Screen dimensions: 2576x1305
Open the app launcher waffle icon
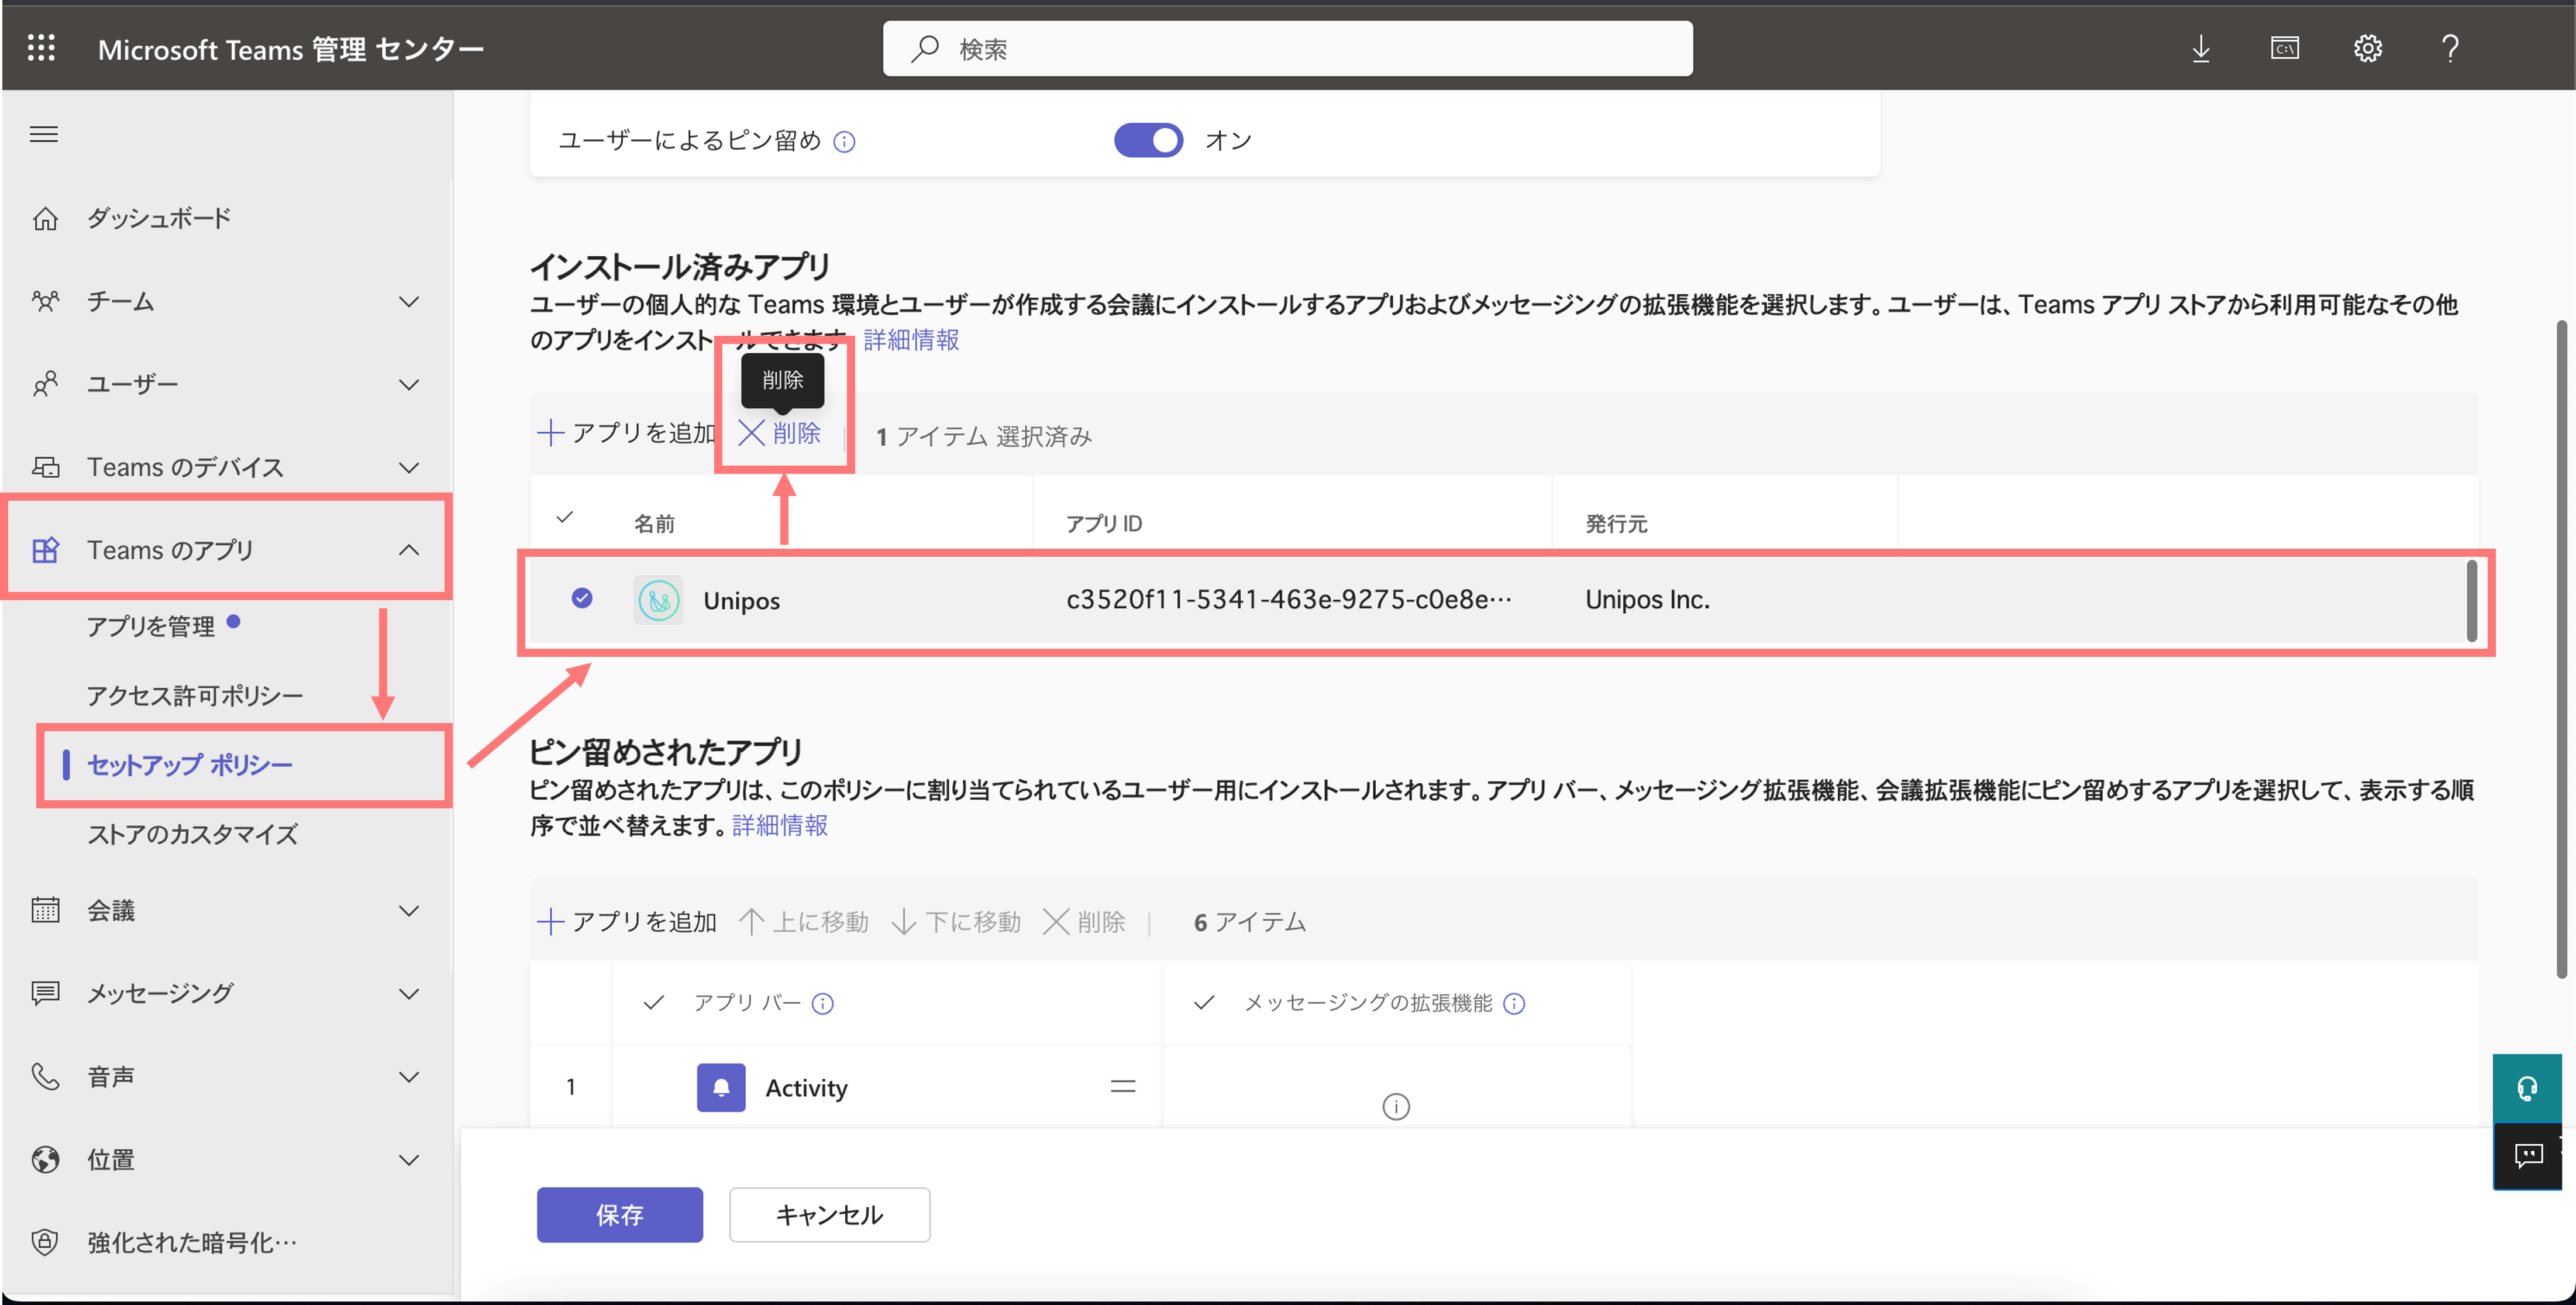41,48
